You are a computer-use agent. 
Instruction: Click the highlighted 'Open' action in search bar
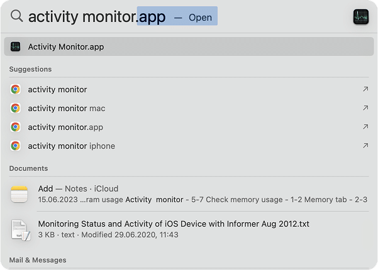click(201, 18)
